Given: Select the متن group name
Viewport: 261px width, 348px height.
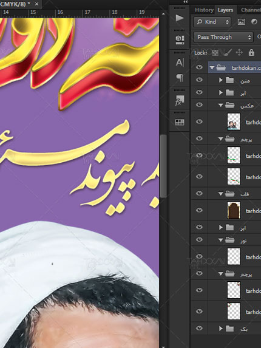Looking at the screenshot, I should point(245,81).
